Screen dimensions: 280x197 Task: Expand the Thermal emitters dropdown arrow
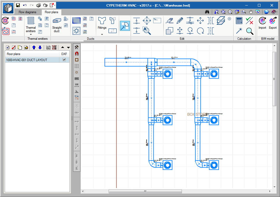coord(31,35)
